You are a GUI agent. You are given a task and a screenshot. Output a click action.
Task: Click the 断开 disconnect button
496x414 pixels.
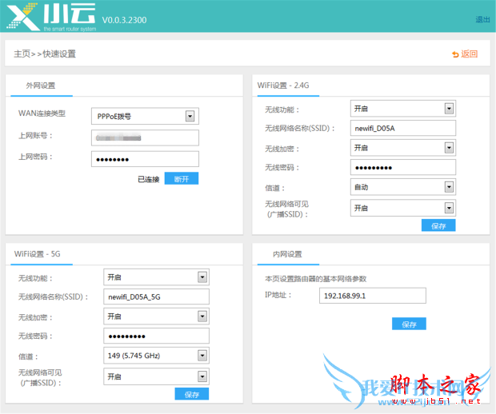point(182,178)
